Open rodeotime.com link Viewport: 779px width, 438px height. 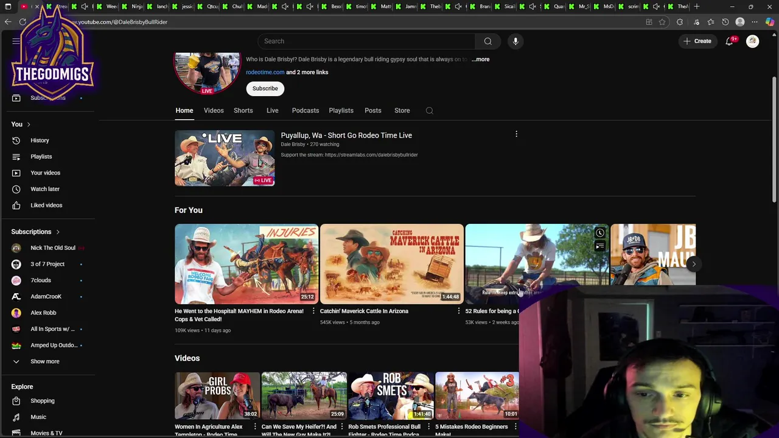(x=265, y=72)
